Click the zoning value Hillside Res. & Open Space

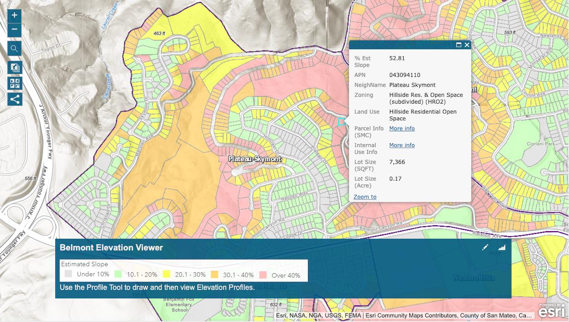[426, 99]
